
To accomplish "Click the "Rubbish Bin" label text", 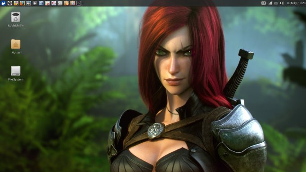I will pyautogui.click(x=16, y=26).
